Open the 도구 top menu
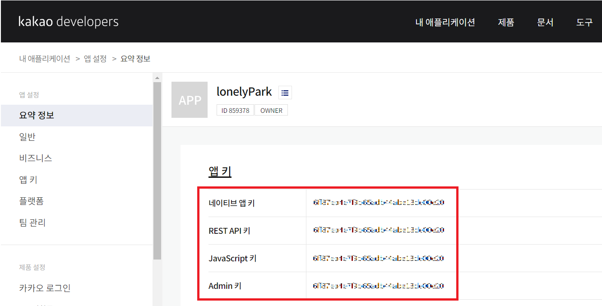Screen dimensions: 602x306 coord(584,22)
